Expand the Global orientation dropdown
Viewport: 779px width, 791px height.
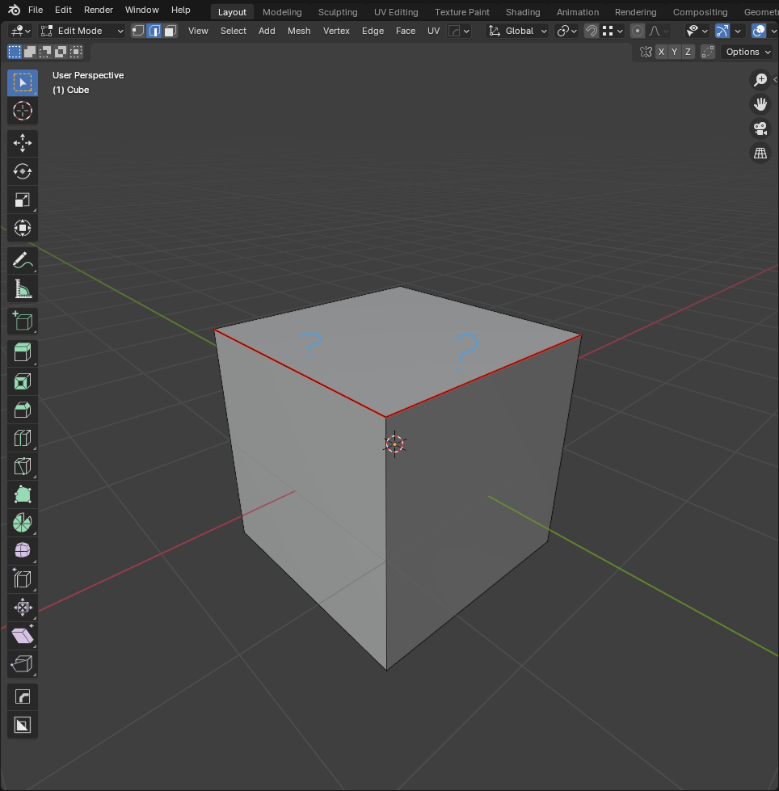(x=517, y=32)
